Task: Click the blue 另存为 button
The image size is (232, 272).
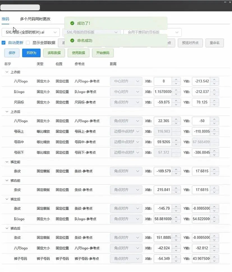Action: (31, 53)
